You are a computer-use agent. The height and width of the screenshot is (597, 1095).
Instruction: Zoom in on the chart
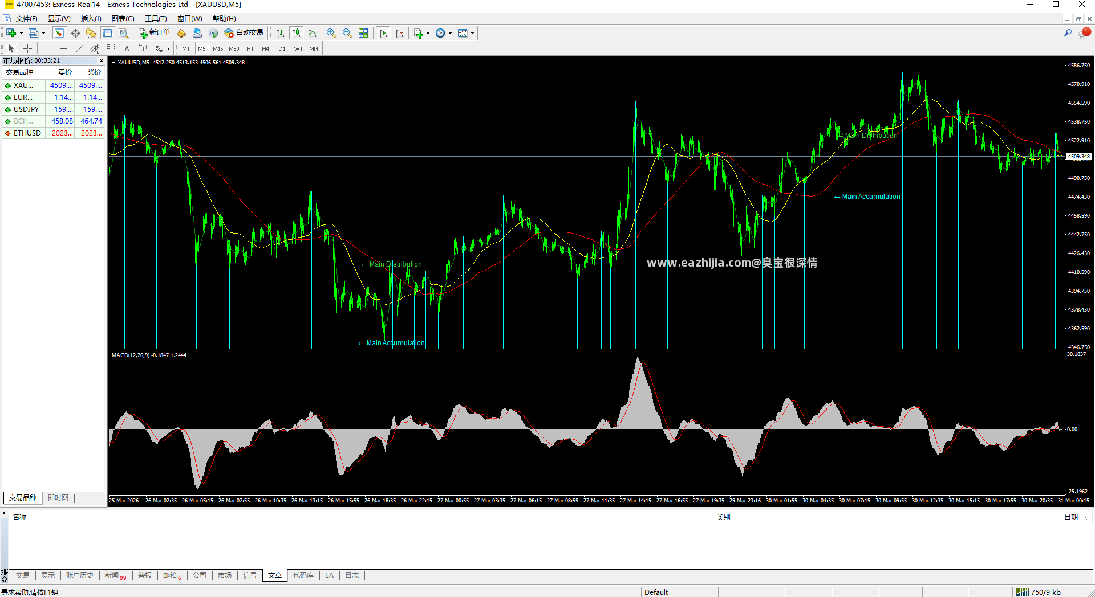[x=331, y=33]
